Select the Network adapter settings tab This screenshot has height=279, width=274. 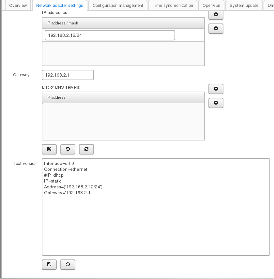point(60,6)
